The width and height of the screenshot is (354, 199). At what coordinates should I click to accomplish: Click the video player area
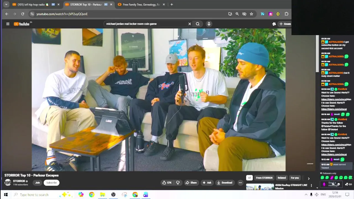(x=159, y=100)
